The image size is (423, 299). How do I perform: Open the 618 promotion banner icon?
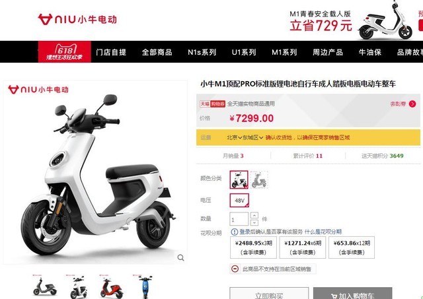tap(65, 51)
